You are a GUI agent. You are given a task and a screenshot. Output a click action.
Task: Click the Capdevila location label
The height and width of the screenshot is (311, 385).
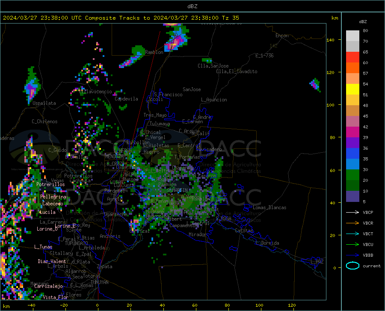pos(126,99)
